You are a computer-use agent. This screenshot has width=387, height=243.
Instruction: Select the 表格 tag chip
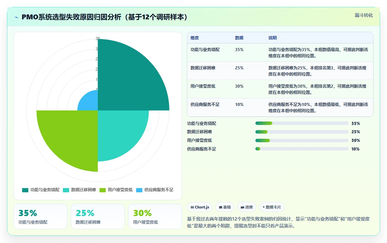point(225,207)
